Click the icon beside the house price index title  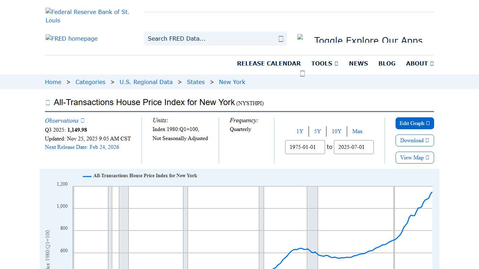[x=48, y=102]
